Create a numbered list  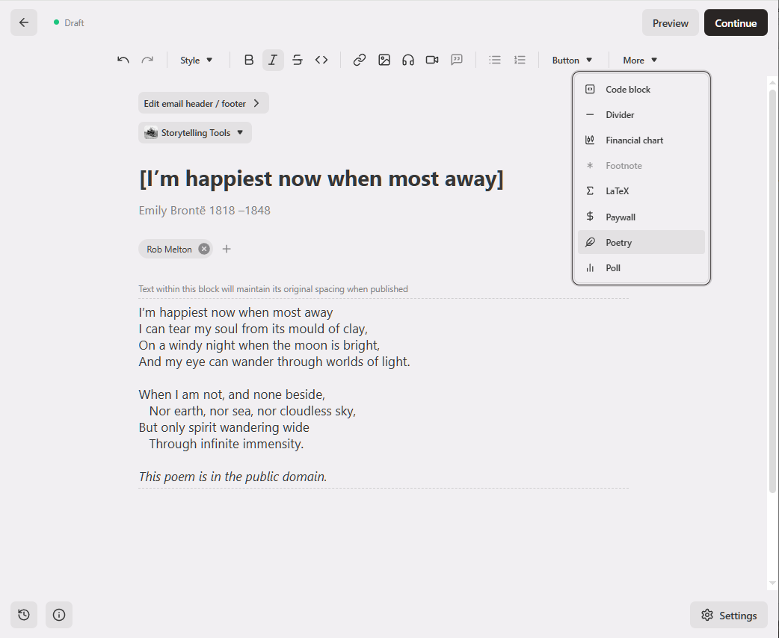tap(519, 60)
